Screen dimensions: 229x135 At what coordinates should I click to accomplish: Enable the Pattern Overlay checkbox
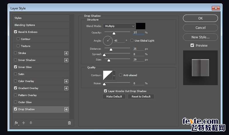15,95
